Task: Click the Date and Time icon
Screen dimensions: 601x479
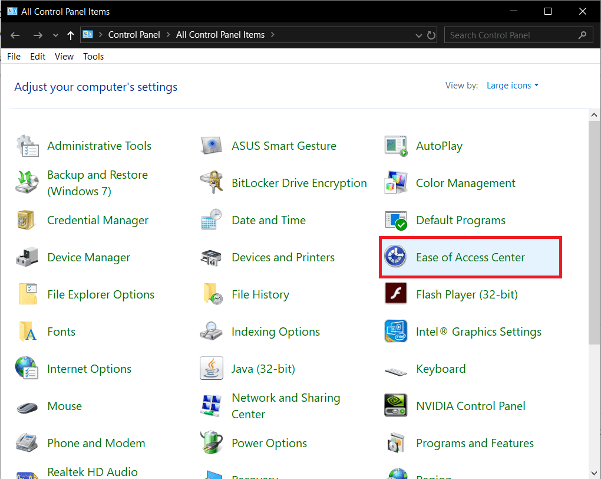Action: click(212, 219)
